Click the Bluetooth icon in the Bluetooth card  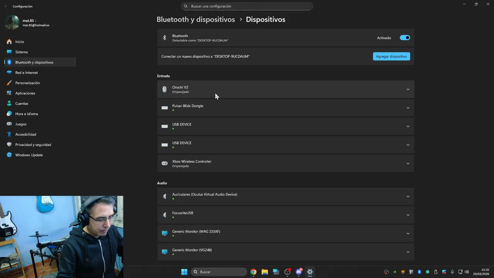[x=164, y=38]
